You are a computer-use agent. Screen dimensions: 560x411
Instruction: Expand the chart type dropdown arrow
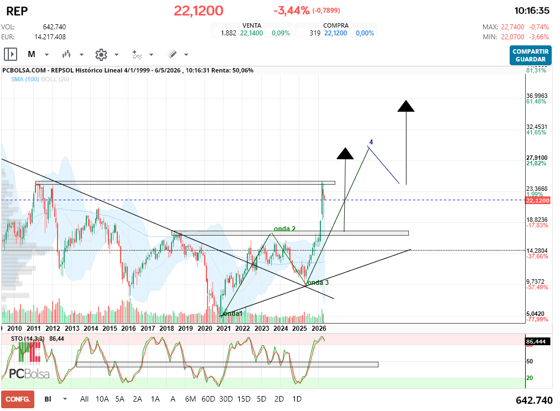click(x=81, y=55)
